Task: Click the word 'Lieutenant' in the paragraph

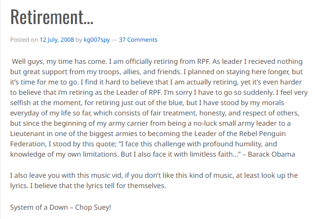Action: (x=28, y=134)
